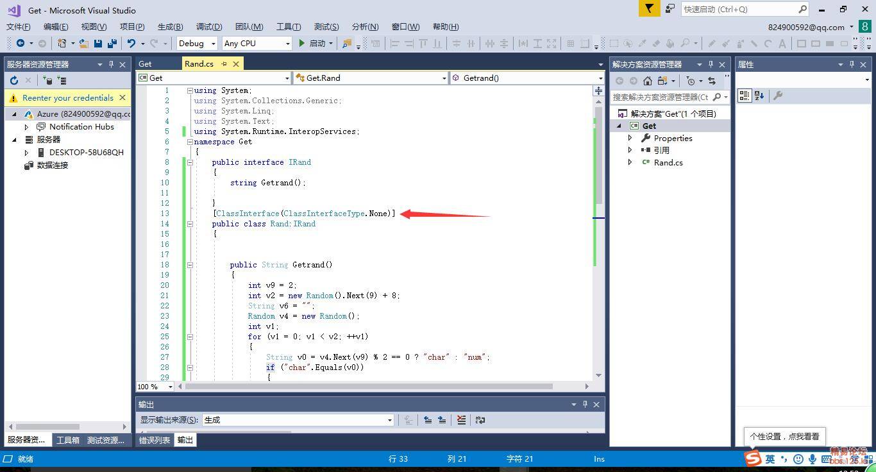This screenshot has width=876, height=472.
Task: Toggle auto-hide pin on Properties panel
Action: 852,64
